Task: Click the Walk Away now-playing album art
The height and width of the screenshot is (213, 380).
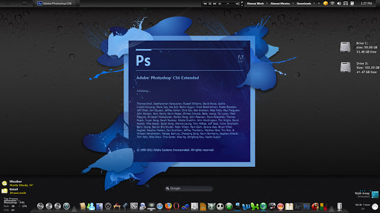Action: tap(375, 194)
